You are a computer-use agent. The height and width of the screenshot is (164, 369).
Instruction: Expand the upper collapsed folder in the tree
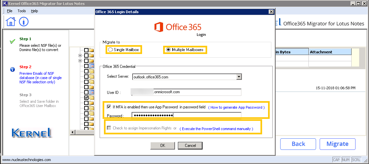(x=80, y=55)
